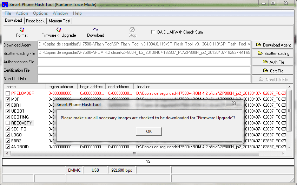Image resolution: width=297 pixels, height=185 pixels.
Task: Click the begin address column header
Action: [x=92, y=87]
